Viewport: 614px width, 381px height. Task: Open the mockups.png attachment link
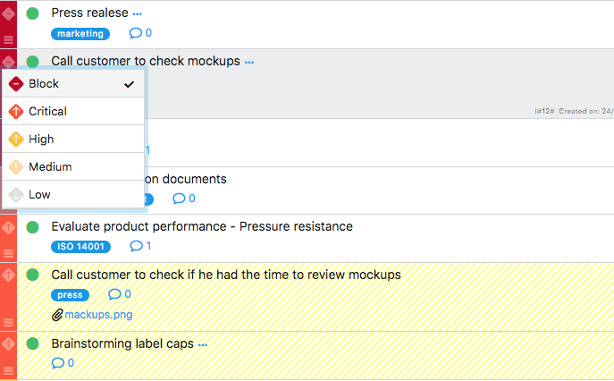point(97,315)
